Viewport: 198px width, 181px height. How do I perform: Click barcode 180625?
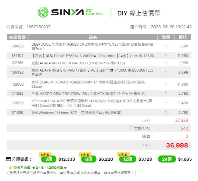pos(17,46)
